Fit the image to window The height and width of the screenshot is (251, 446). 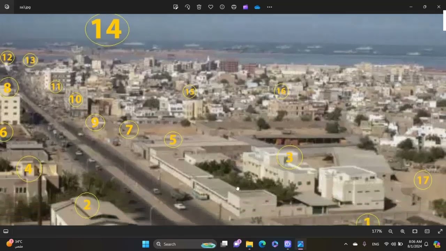pyautogui.click(x=415, y=231)
